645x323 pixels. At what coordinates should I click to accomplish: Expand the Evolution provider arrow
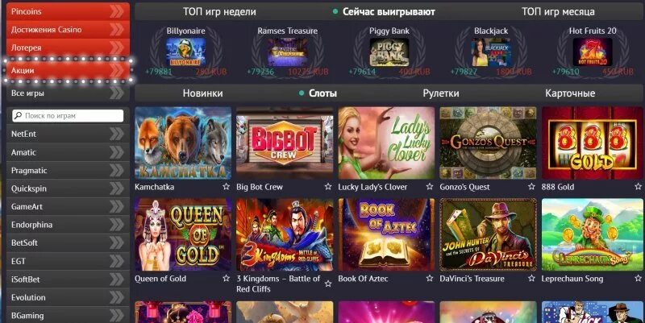pos(117,297)
